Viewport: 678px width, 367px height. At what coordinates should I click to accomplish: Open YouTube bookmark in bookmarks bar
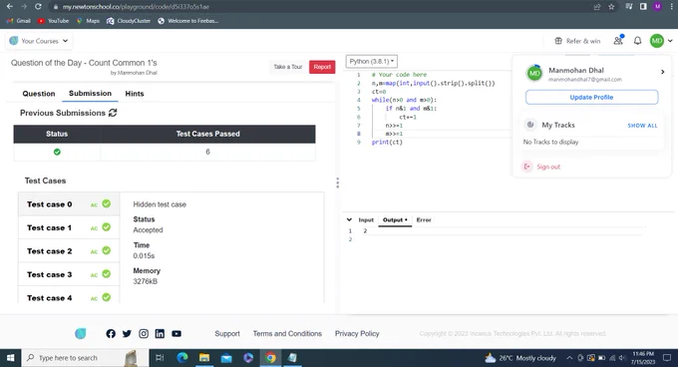(x=53, y=21)
